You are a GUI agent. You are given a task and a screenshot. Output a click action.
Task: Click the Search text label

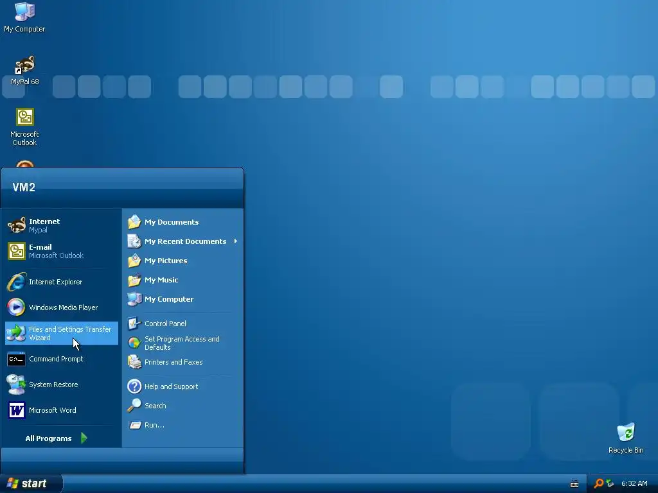156,406
